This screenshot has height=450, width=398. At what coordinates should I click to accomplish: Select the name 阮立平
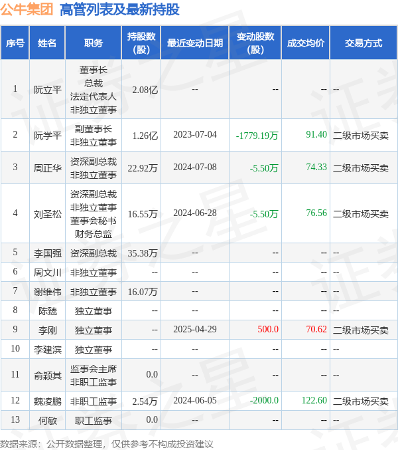48,90
